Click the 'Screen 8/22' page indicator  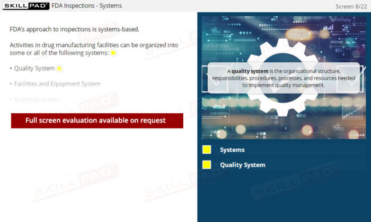(x=351, y=6)
